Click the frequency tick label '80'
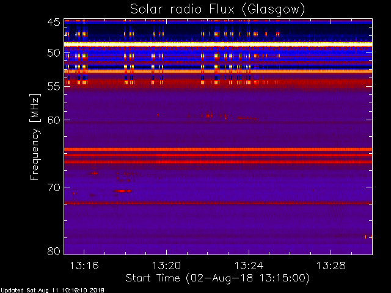This screenshot has width=391, height=293. coord(54,251)
